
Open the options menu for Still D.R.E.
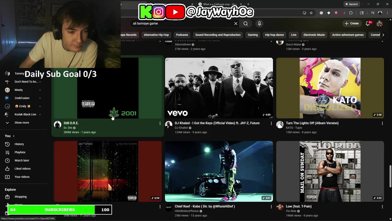[x=160, y=123]
